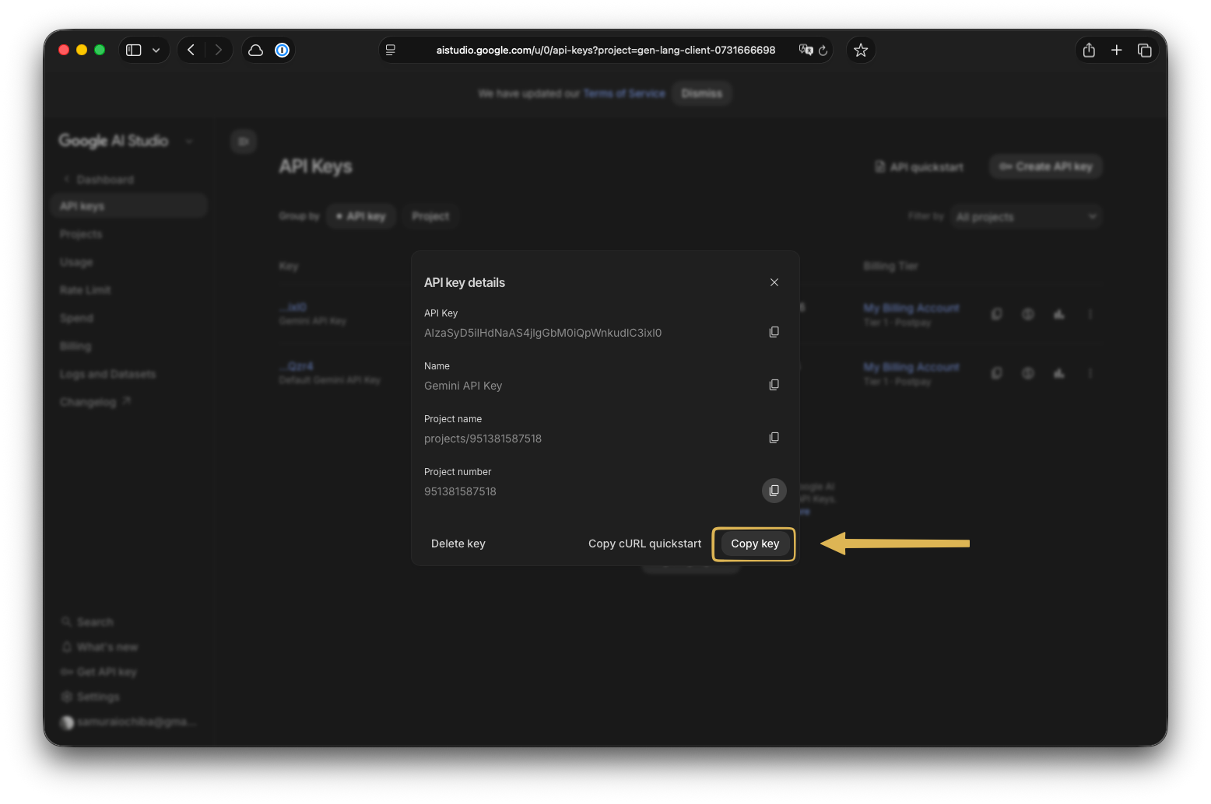Open the account email menu

pos(128,722)
